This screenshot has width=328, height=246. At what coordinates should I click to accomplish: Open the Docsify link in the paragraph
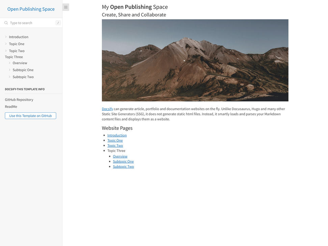[x=107, y=109]
